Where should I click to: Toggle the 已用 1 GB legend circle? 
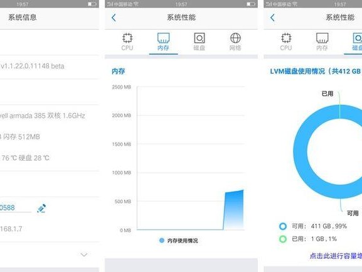click(x=283, y=239)
